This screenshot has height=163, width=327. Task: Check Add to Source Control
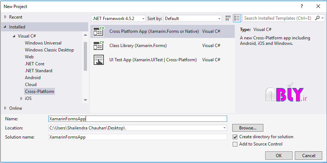tap(235, 144)
